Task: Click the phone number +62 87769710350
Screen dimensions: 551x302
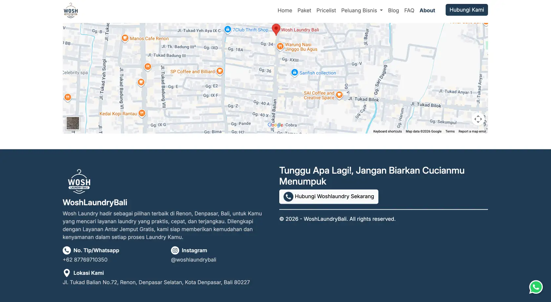Action: coord(85,260)
